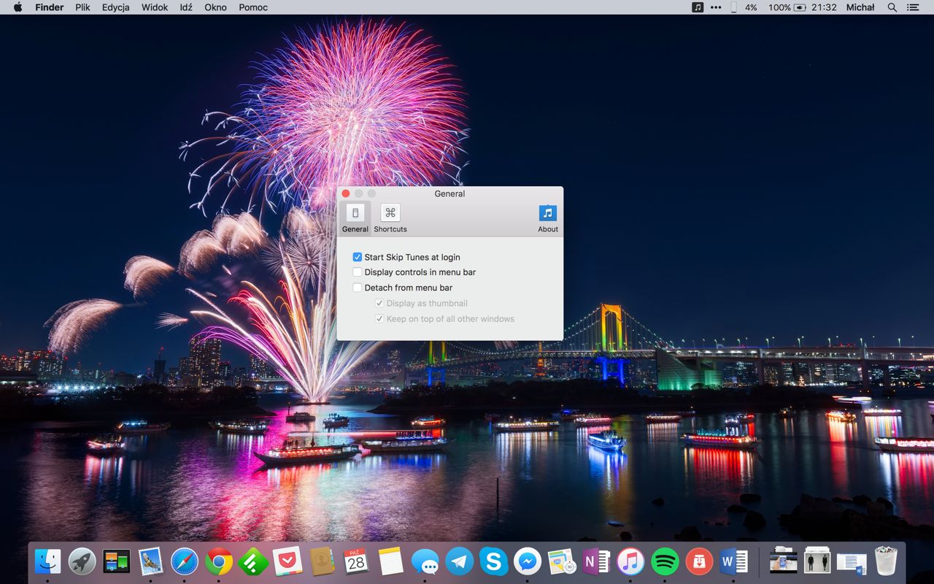Open Mission Control in the Dock
934x584 pixels.
116,561
